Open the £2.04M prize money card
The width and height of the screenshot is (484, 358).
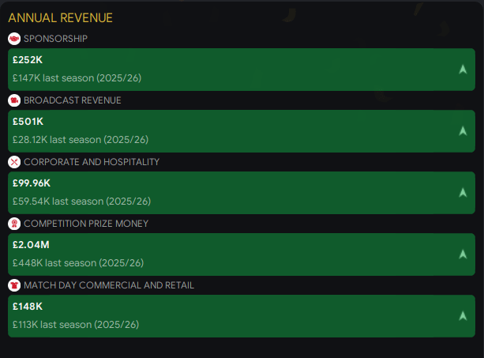(x=237, y=254)
